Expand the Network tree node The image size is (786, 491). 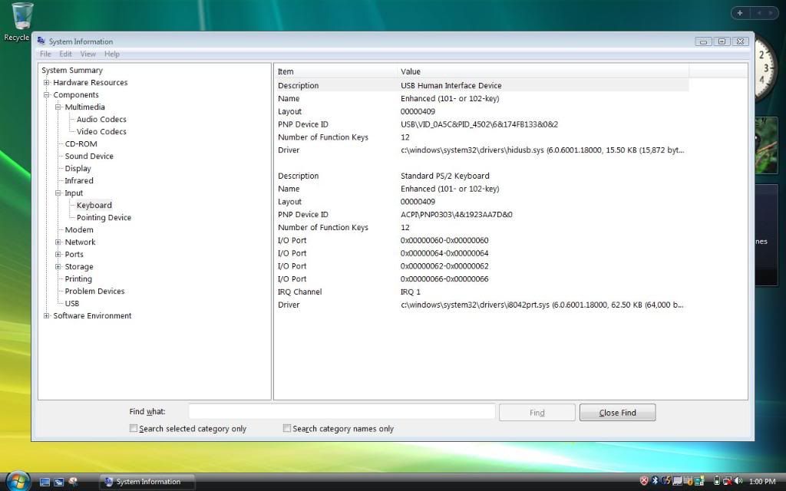point(58,242)
